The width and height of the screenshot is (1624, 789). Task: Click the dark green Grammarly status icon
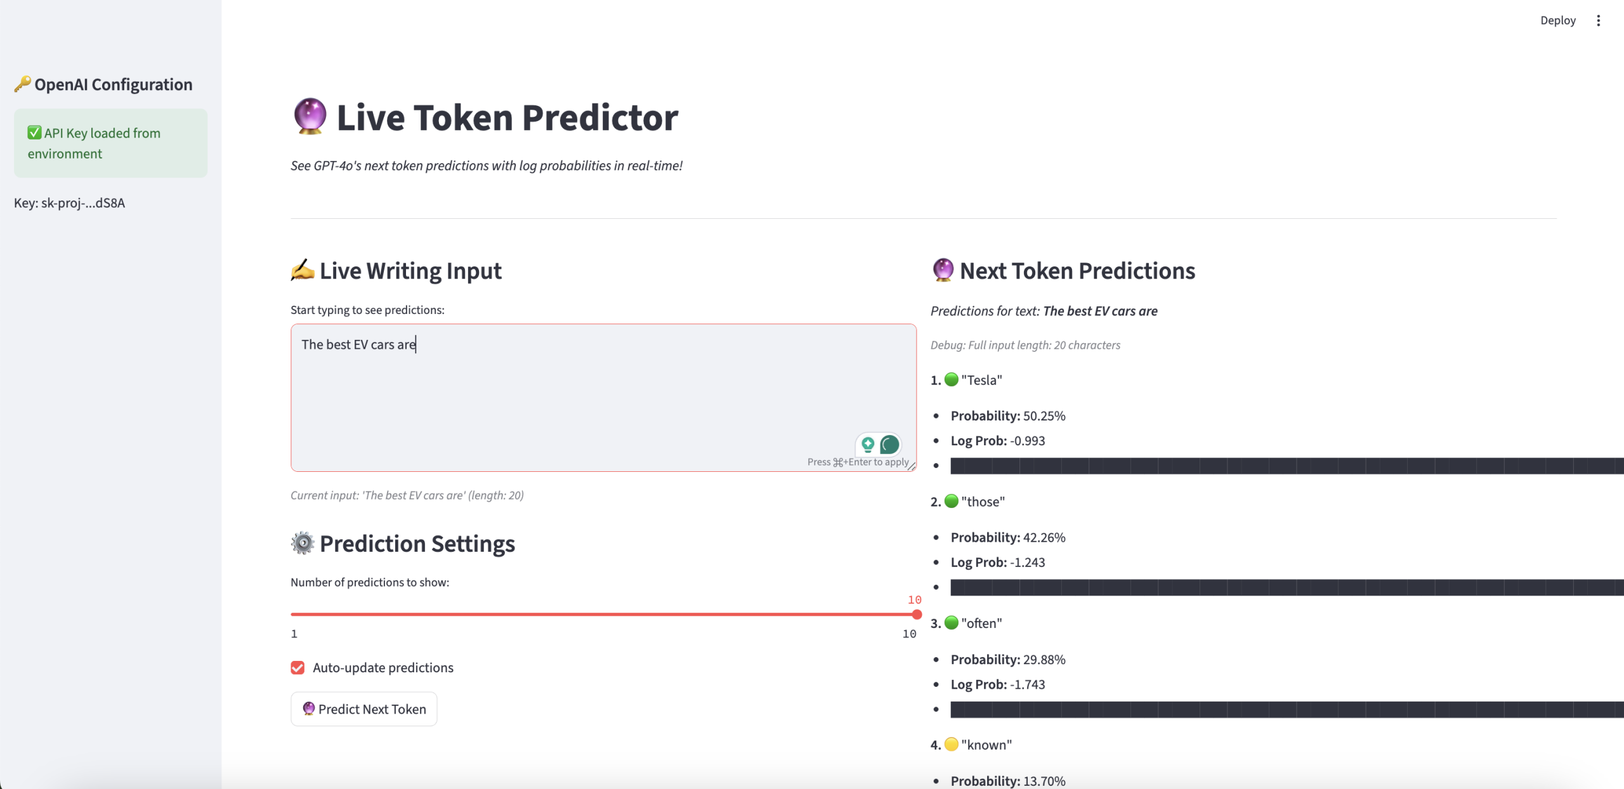click(889, 444)
